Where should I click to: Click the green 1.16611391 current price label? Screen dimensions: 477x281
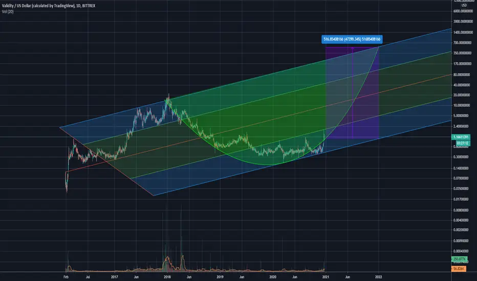[x=461, y=137]
